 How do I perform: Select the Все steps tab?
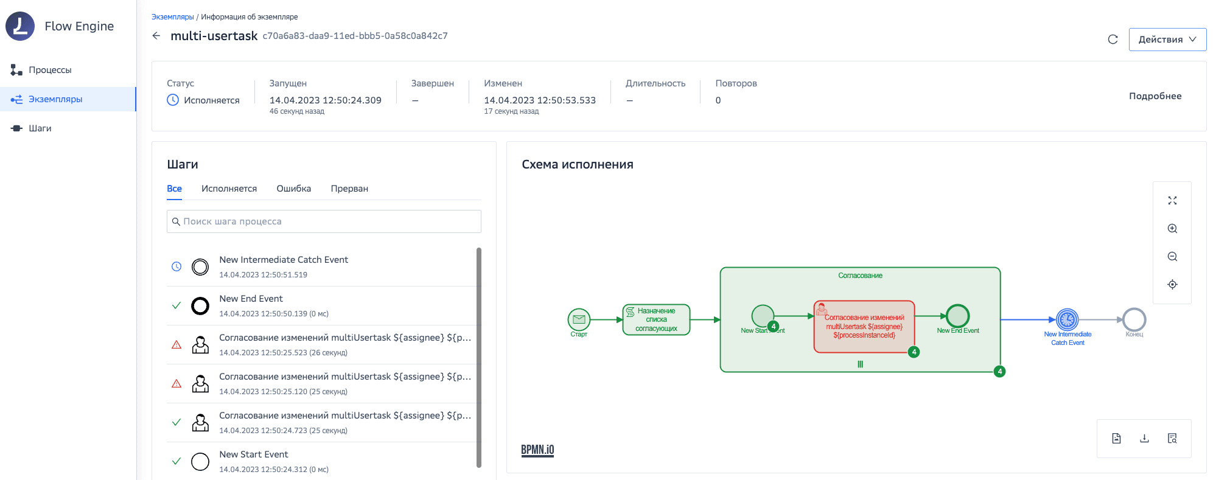pyautogui.click(x=174, y=189)
